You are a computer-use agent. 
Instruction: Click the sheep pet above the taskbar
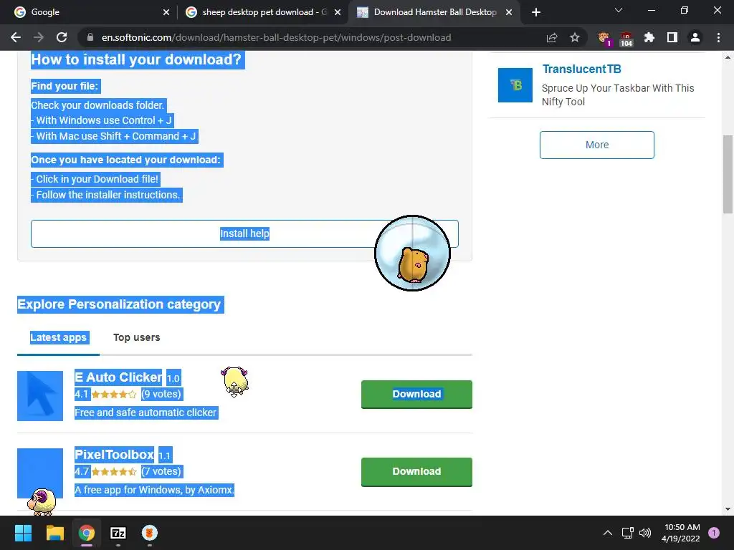point(42,502)
